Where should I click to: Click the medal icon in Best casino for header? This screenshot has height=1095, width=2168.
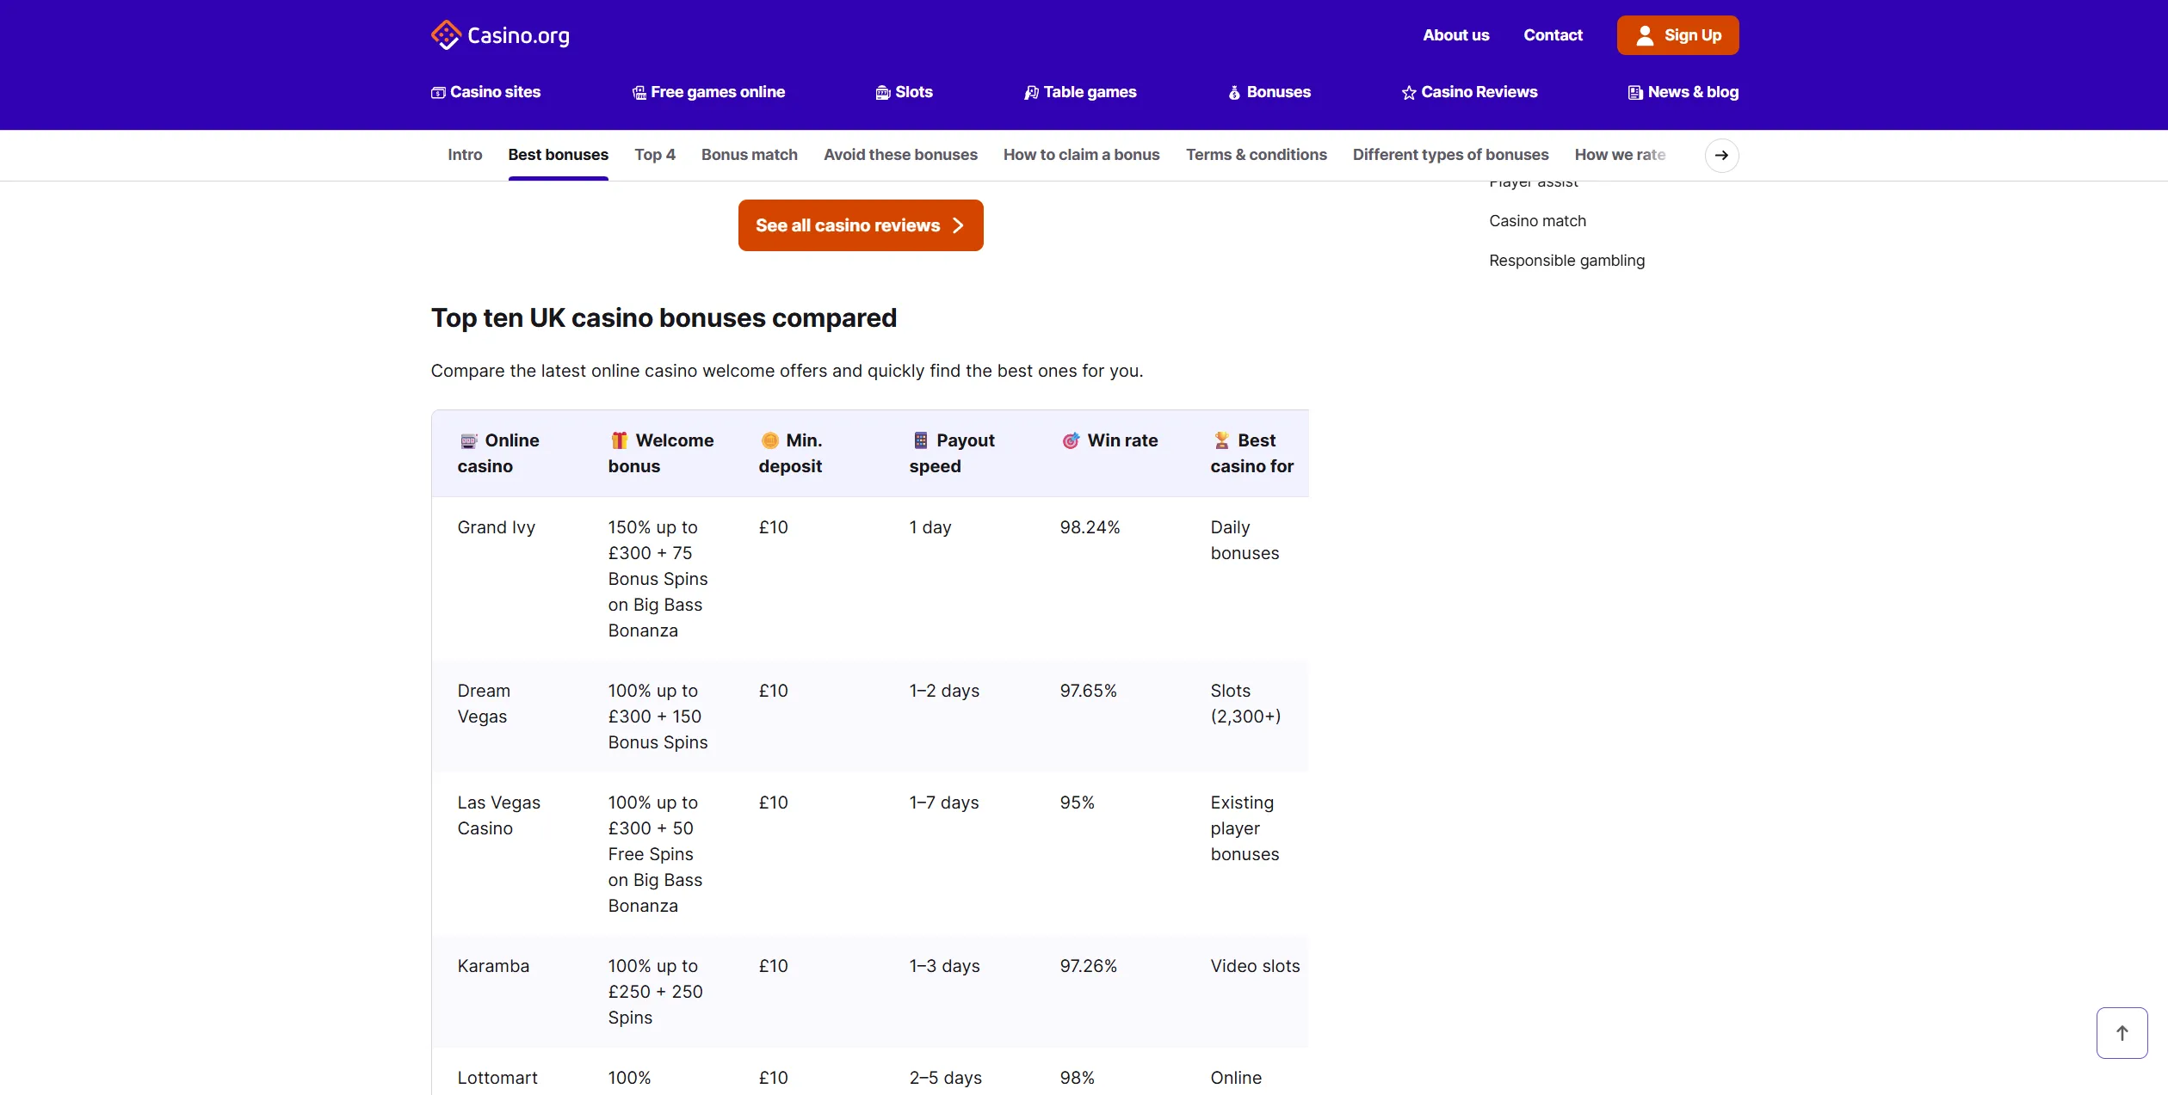(1221, 440)
